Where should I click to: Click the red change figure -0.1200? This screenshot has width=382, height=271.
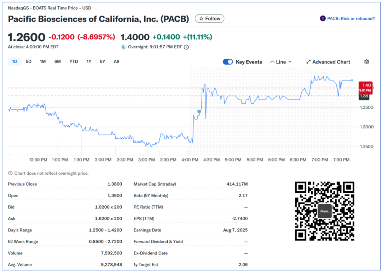[62, 37]
